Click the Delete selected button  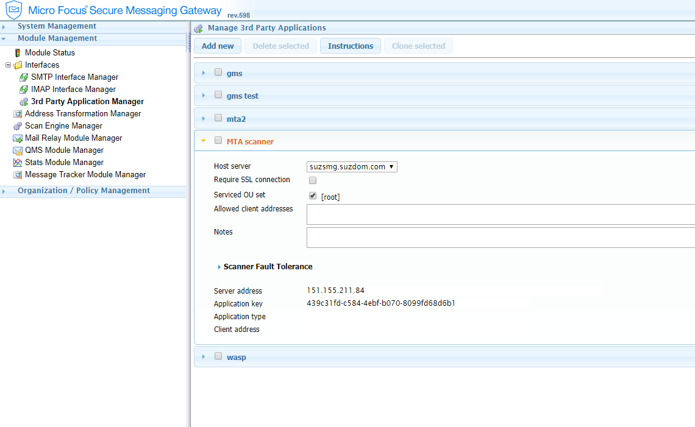(x=280, y=46)
